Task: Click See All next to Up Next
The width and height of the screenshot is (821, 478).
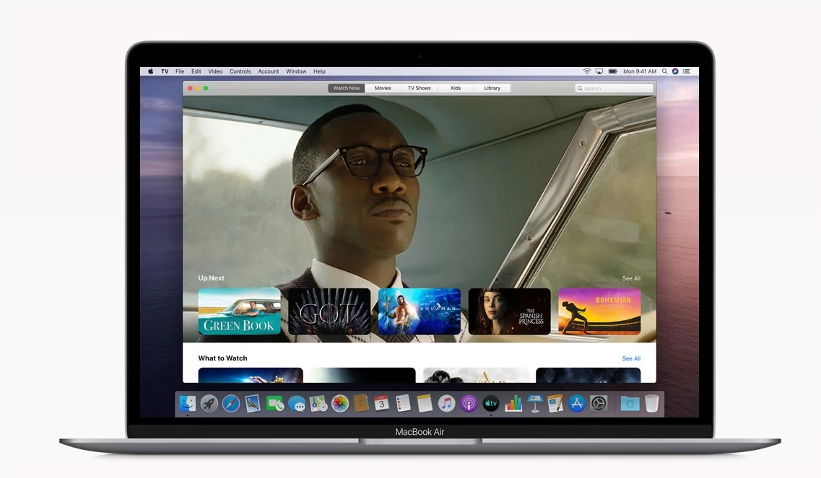Action: point(631,278)
